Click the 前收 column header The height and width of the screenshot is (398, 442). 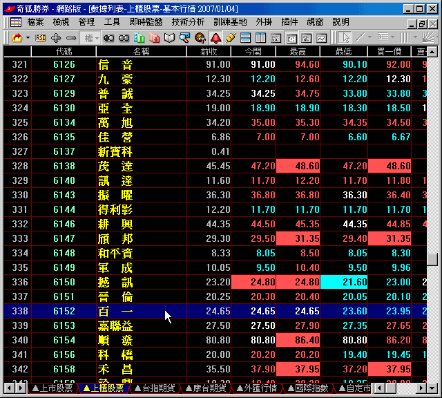coord(209,51)
